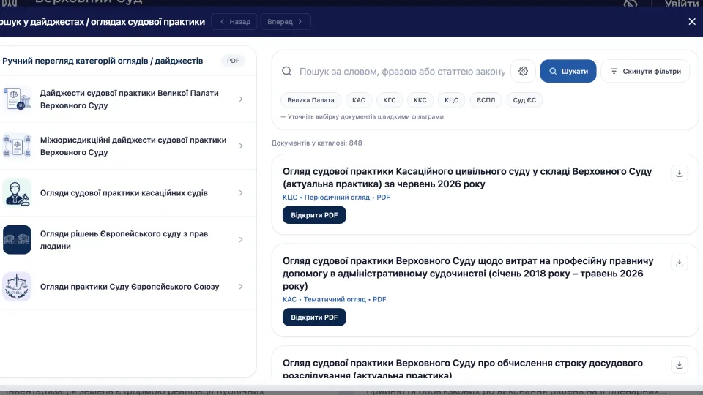Image resolution: width=703 pixels, height=395 pixels.
Task: Open search settings gear icon
Action: point(523,71)
